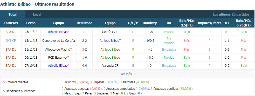Open the 3-2 match result
The height and width of the screenshot is (96, 255).
pos(85,49)
